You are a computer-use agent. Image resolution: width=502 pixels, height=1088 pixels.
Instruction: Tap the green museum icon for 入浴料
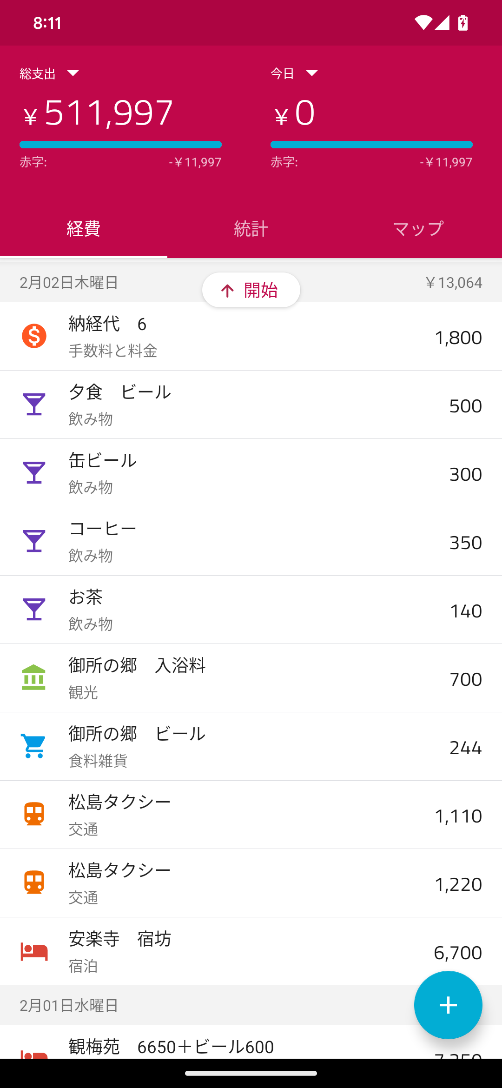(34, 677)
